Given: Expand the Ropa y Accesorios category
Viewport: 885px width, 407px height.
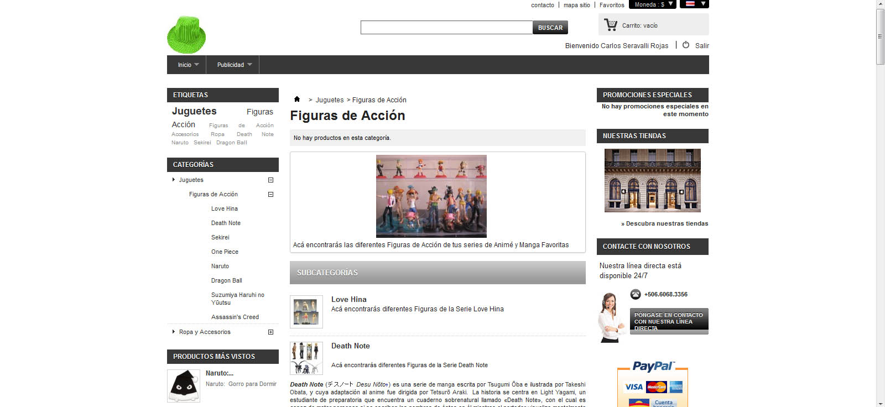Looking at the screenshot, I should 271,332.
